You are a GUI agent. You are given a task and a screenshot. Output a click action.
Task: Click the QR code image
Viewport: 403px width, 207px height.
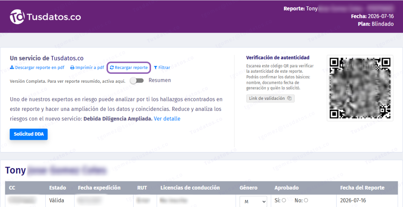point(360,88)
